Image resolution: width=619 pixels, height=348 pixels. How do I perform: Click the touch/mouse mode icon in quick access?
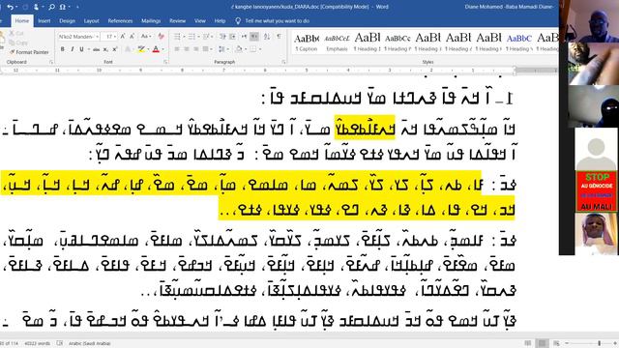(x=37, y=7)
